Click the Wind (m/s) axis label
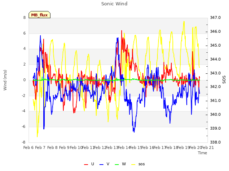 coord(5,80)
